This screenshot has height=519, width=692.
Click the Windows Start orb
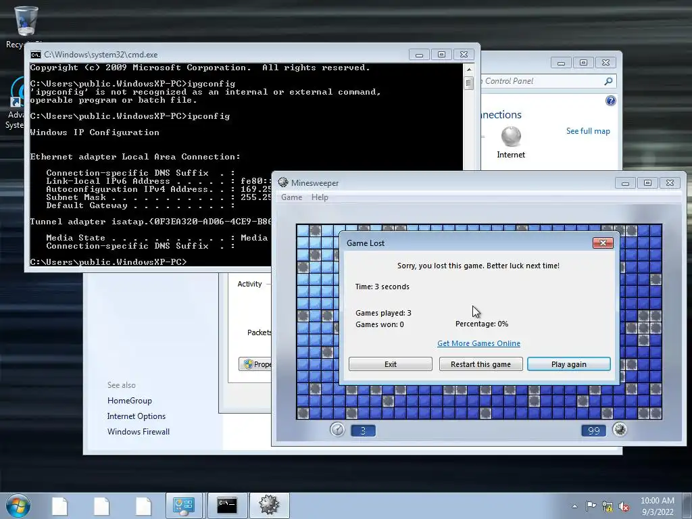(x=18, y=505)
